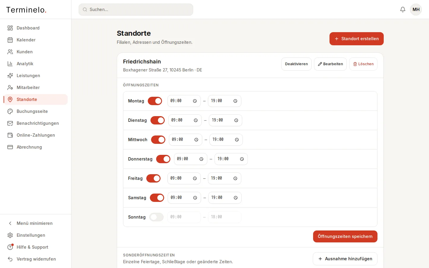
Task: Click the clock icon in Montag start time
Action: point(195,101)
